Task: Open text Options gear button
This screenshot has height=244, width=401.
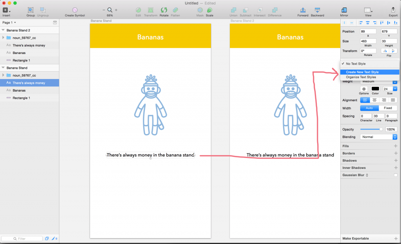Action: tap(364, 89)
